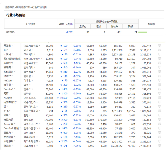The height and width of the screenshot is (150, 166).
Task: Select the volume 4,111,380 for T3
Action: point(117,50)
